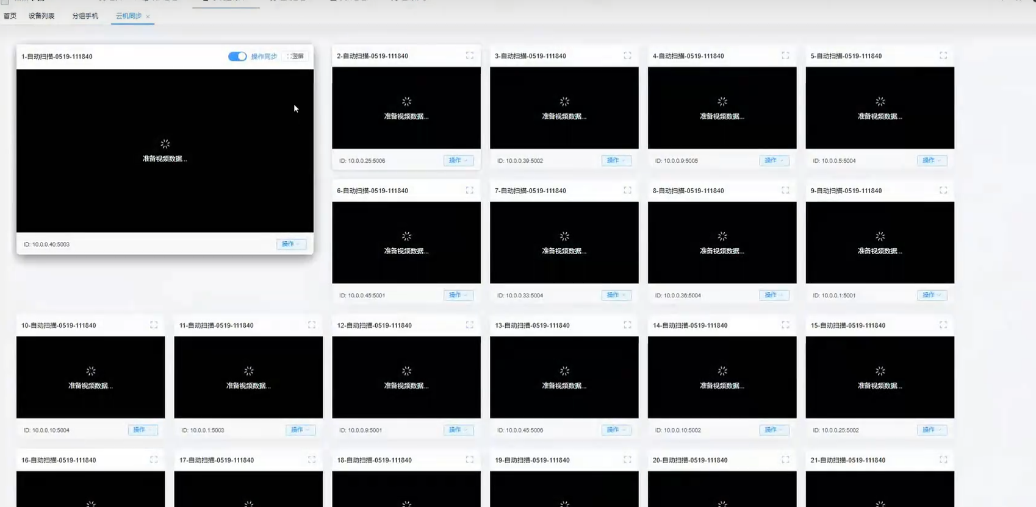Switch to the 设备列表 tab
Screen dimensions: 1036x507
41,16
